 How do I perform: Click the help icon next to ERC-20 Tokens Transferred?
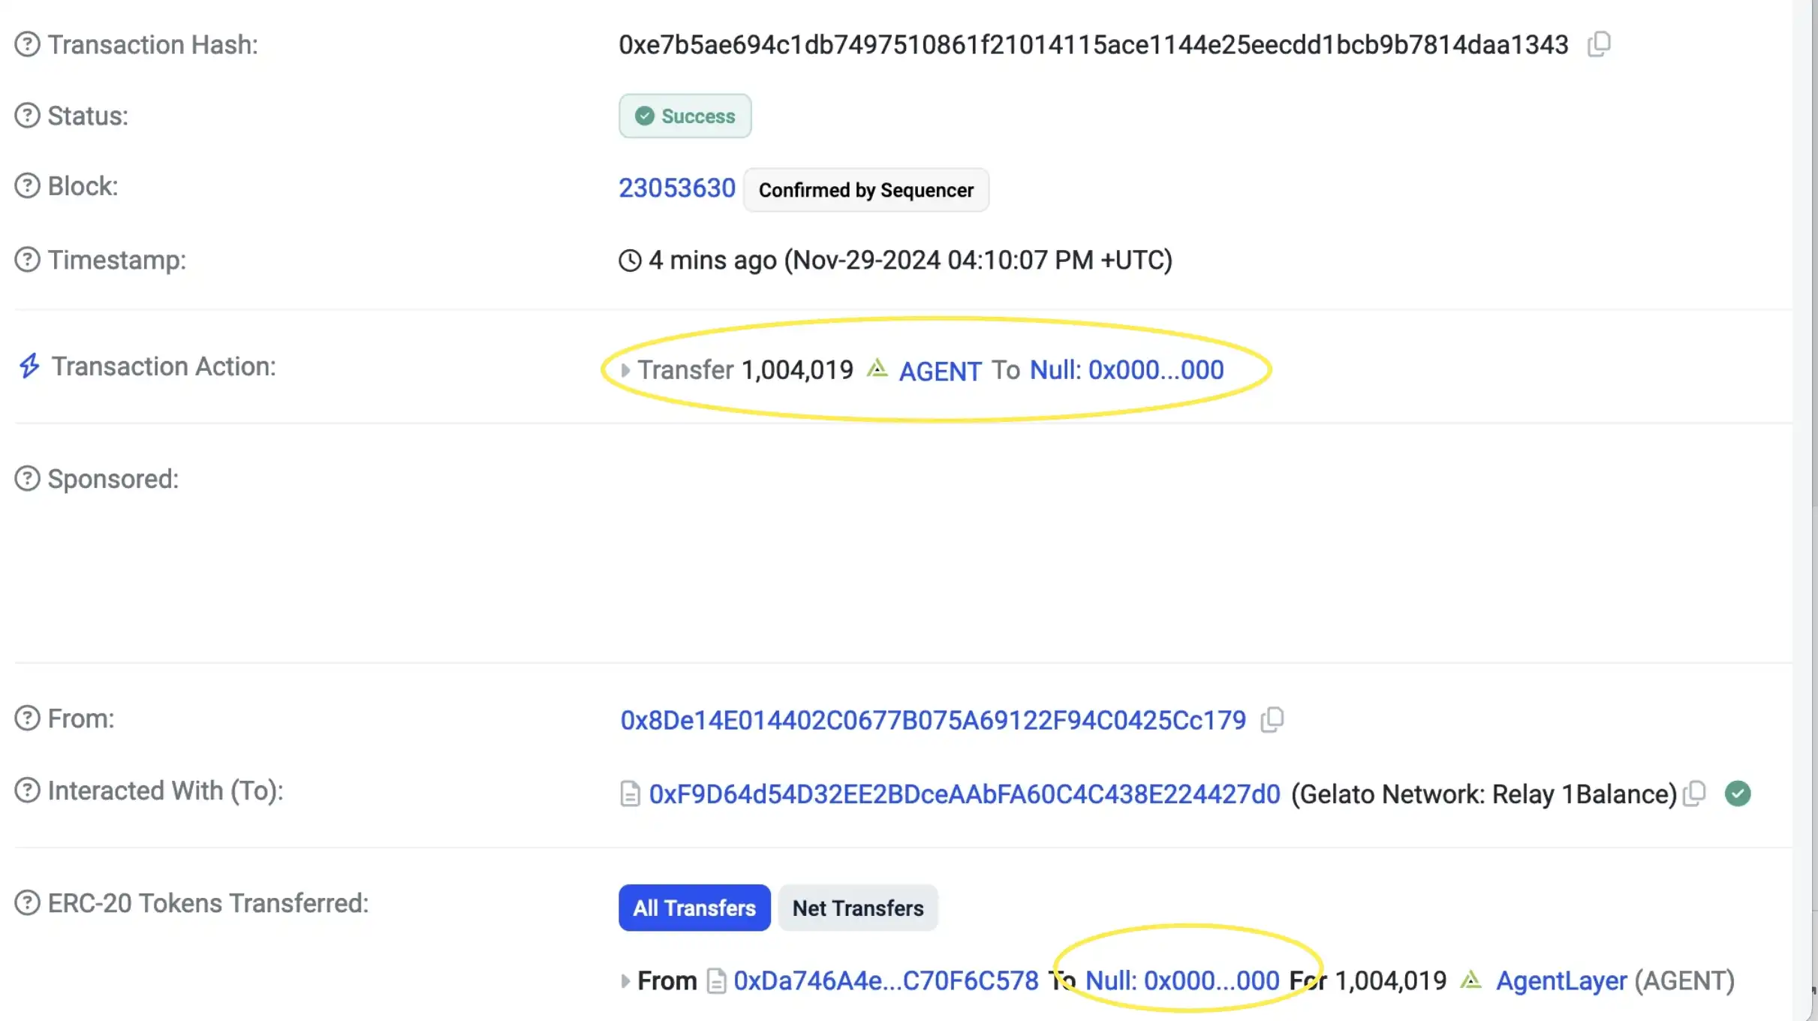[27, 903]
